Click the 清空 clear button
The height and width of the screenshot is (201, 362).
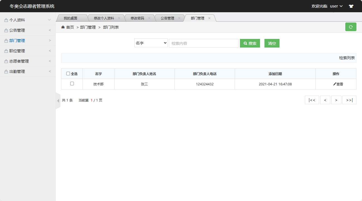[x=272, y=43]
